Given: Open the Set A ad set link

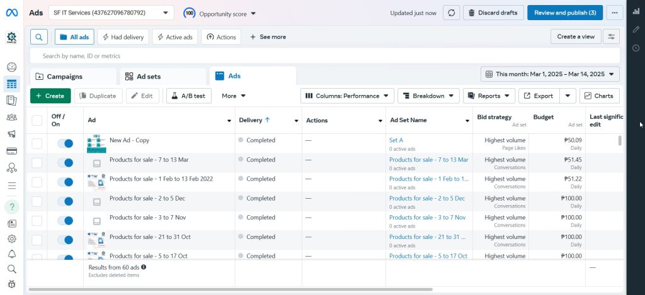Looking at the screenshot, I should (396, 140).
